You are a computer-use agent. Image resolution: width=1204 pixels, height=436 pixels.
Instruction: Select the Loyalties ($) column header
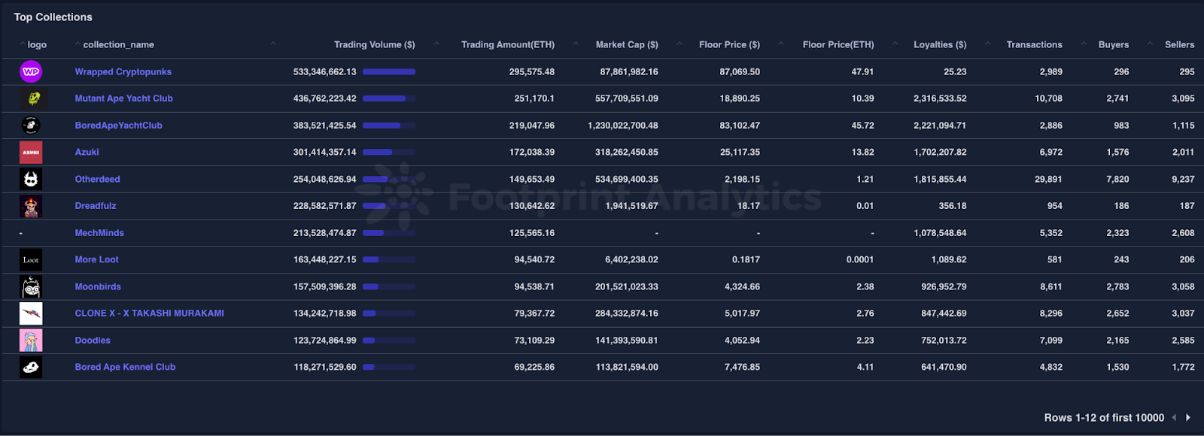tap(939, 44)
